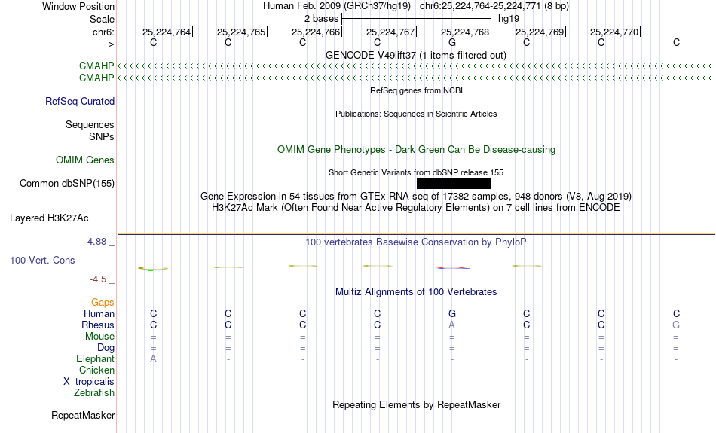The image size is (716, 433).
Task: Click the Rhesus alignment row label
Action: [98, 325]
